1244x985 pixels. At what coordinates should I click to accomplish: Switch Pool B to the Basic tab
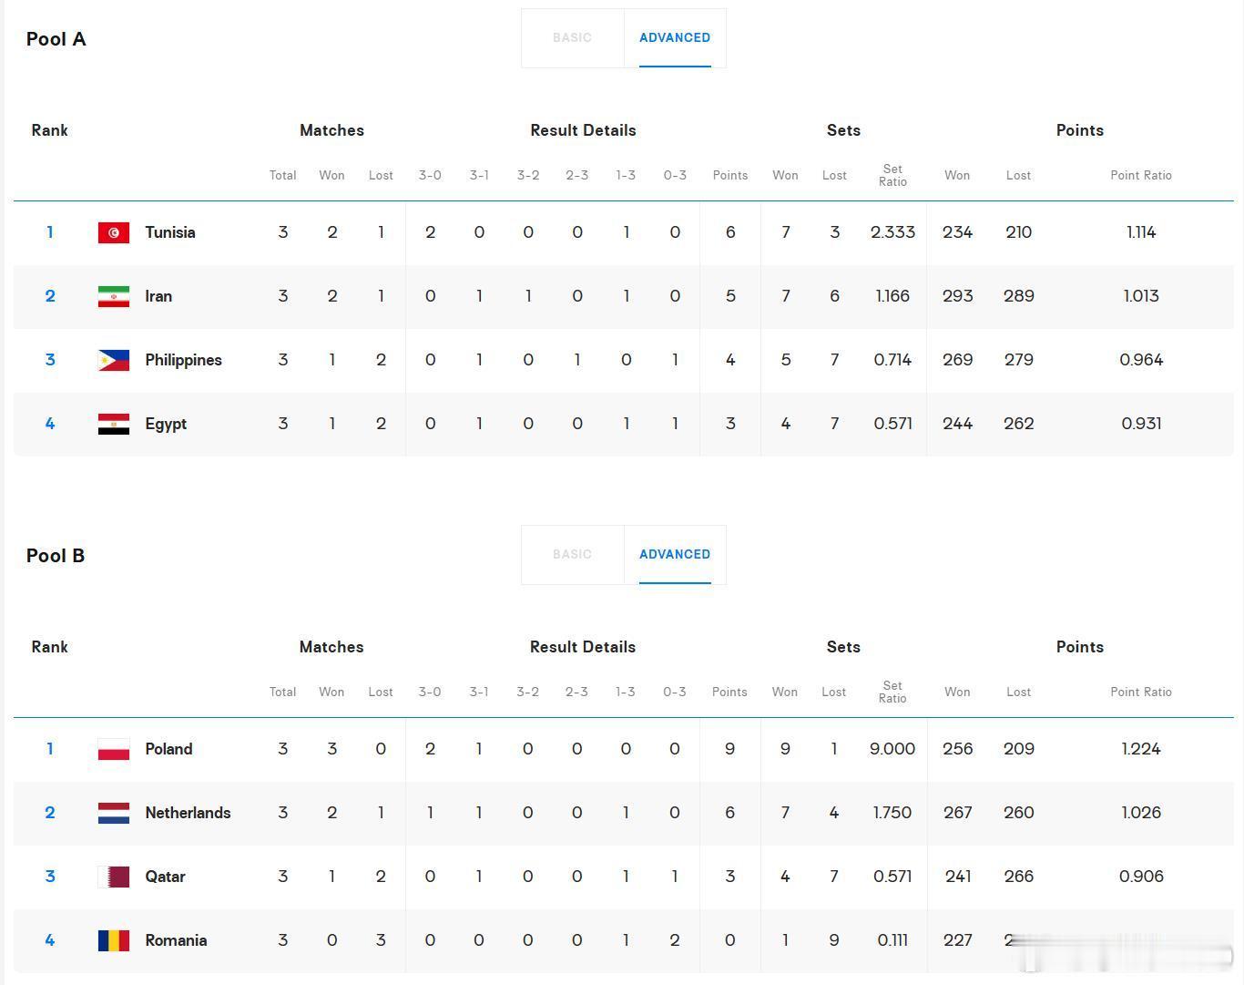(x=572, y=555)
